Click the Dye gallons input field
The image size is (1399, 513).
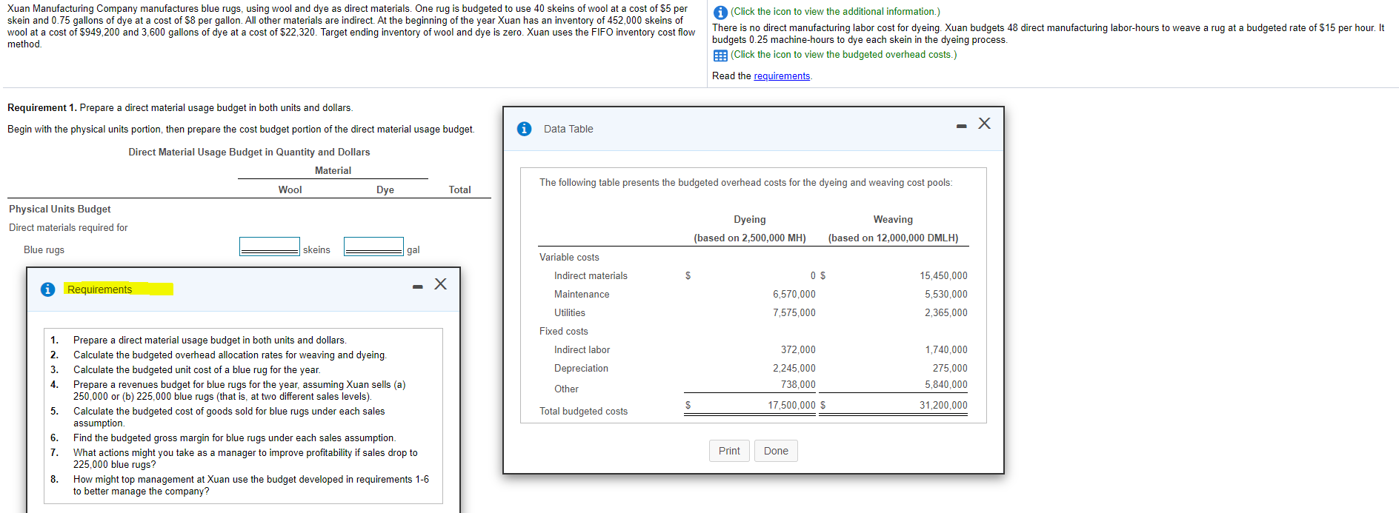tap(373, 247)
